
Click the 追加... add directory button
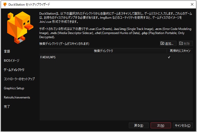(168, 43)
